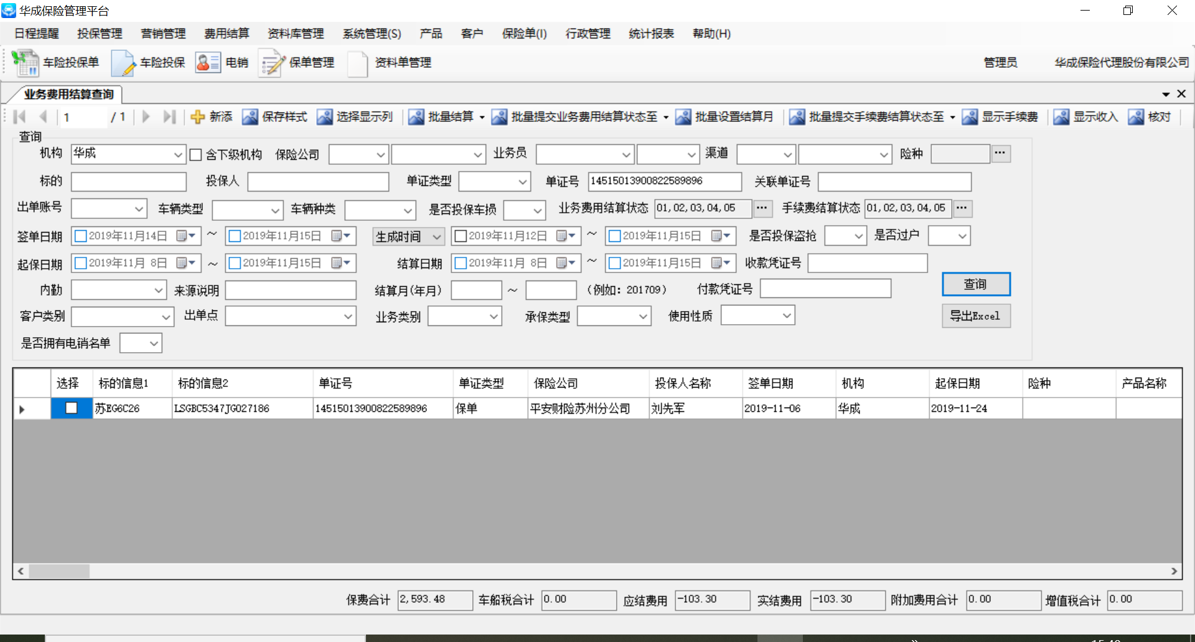1195x642 pixels.
Task: Open the 费用结算 menu
Action: (x=227, y=34)
